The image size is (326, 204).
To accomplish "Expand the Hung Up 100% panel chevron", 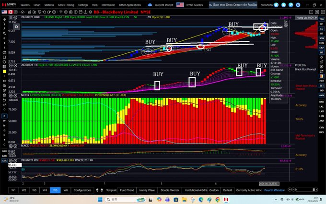I will point(315,18).
